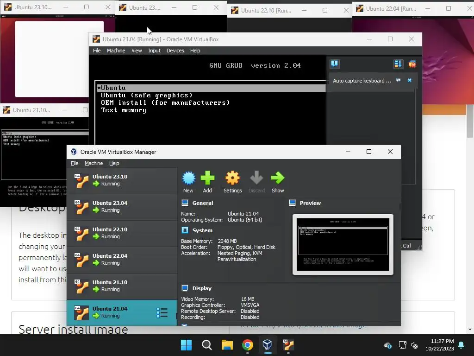The width and height of the screenshot is (474, 356).
Task: Open the File menu in VirtualBox Manager
Action: click(75, 163)
